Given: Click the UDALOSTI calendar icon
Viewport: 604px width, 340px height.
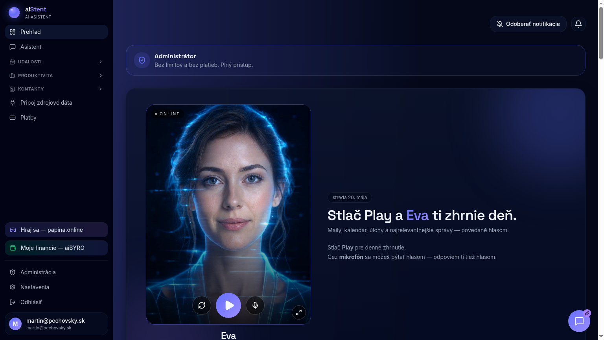Looking at the screenshot, I should coord(12,62).
